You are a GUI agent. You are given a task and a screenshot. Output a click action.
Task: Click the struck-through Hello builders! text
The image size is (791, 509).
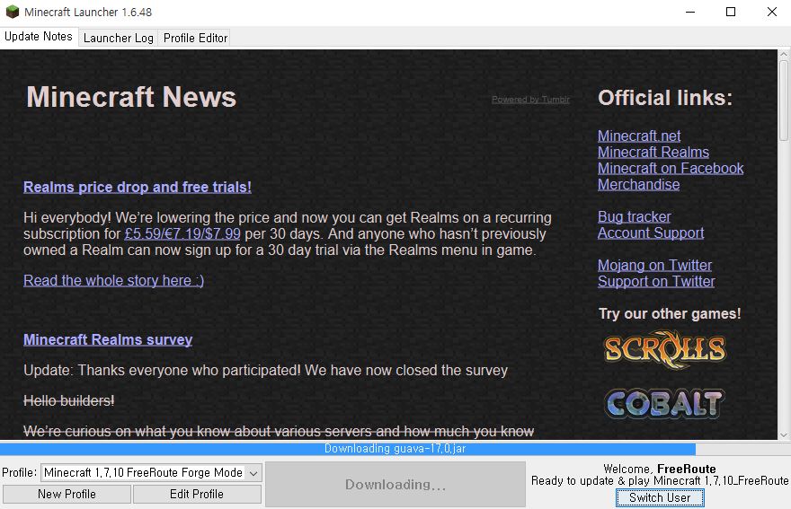(69, 400)
